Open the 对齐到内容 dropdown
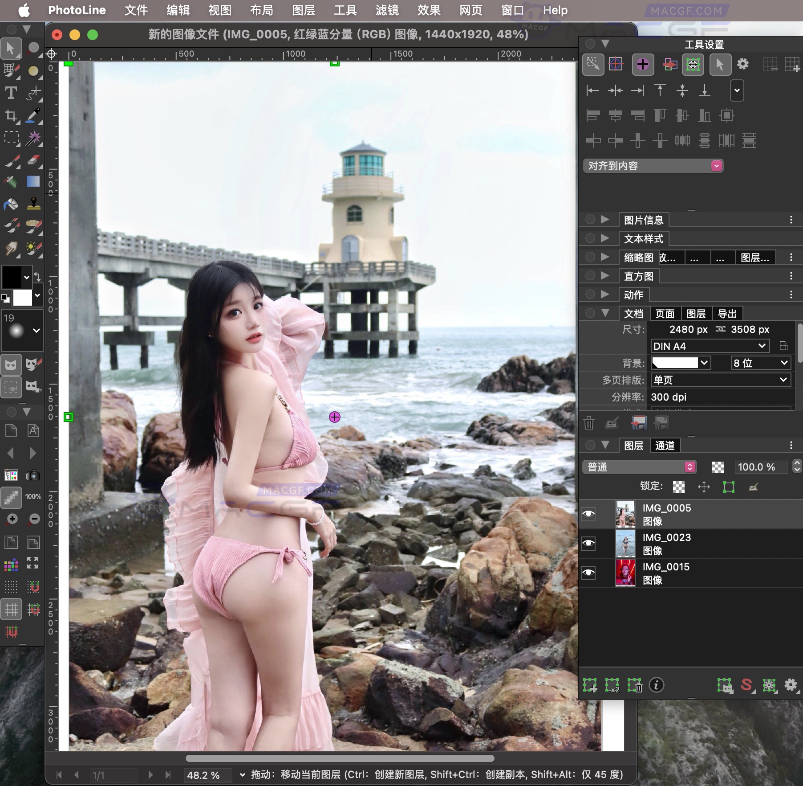This screenshot has width=803, height=786. pyautogui.click(x=716, y=165)
